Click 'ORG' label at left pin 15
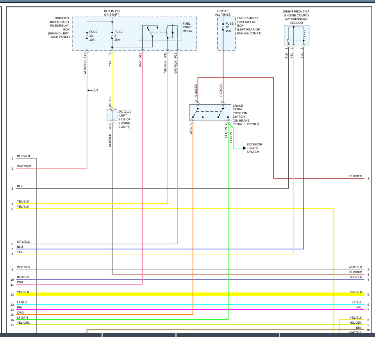 (20, 312)
